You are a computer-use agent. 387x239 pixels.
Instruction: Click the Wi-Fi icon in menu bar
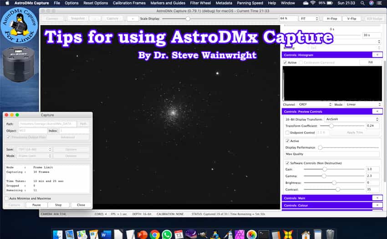coord(312,3)
